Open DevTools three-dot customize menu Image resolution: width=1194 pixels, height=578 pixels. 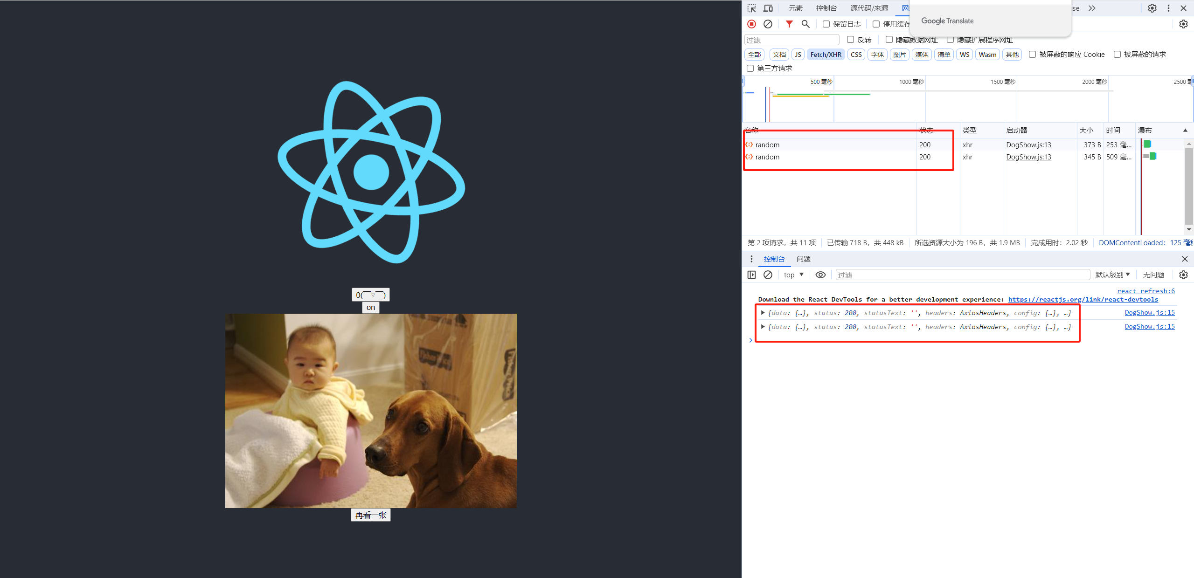pos(1168,8)
